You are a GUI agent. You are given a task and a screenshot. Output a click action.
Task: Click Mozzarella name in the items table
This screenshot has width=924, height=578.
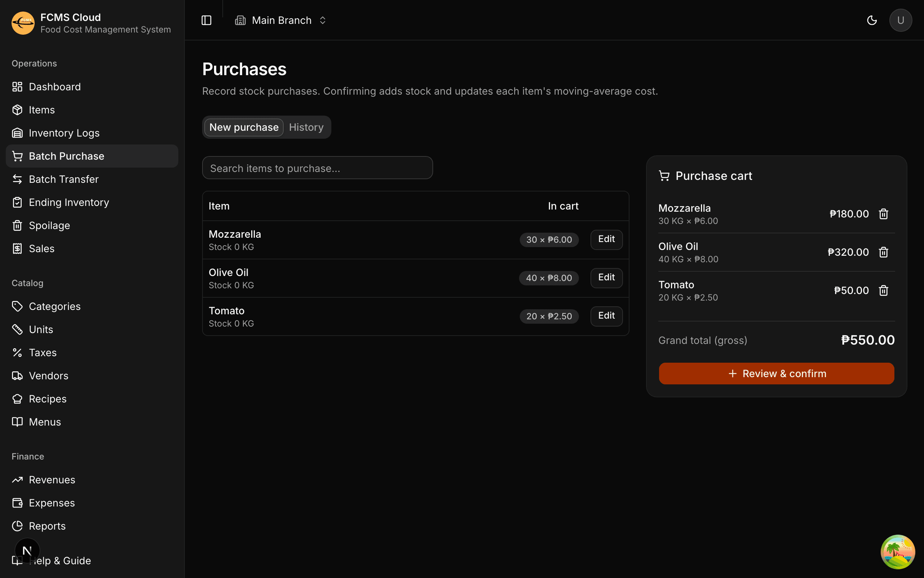tap(235, 234)
